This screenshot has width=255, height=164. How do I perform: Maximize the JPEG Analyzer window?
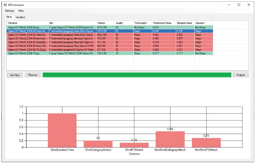[239, 5]
